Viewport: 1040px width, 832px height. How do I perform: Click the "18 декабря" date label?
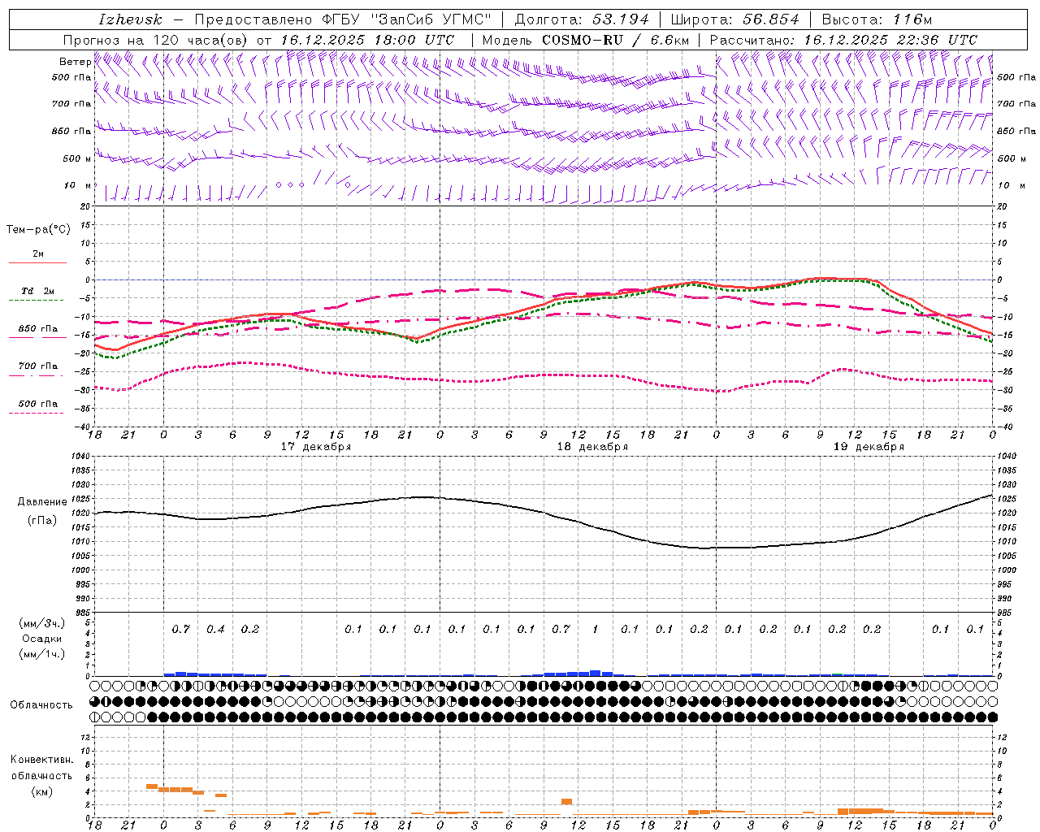pyautogui.click(x=591, y=447)
